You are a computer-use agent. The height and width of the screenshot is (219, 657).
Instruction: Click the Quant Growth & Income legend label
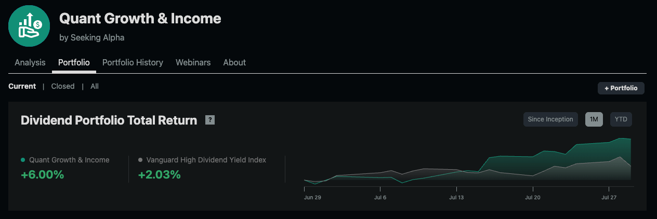[x=69, y=160]
